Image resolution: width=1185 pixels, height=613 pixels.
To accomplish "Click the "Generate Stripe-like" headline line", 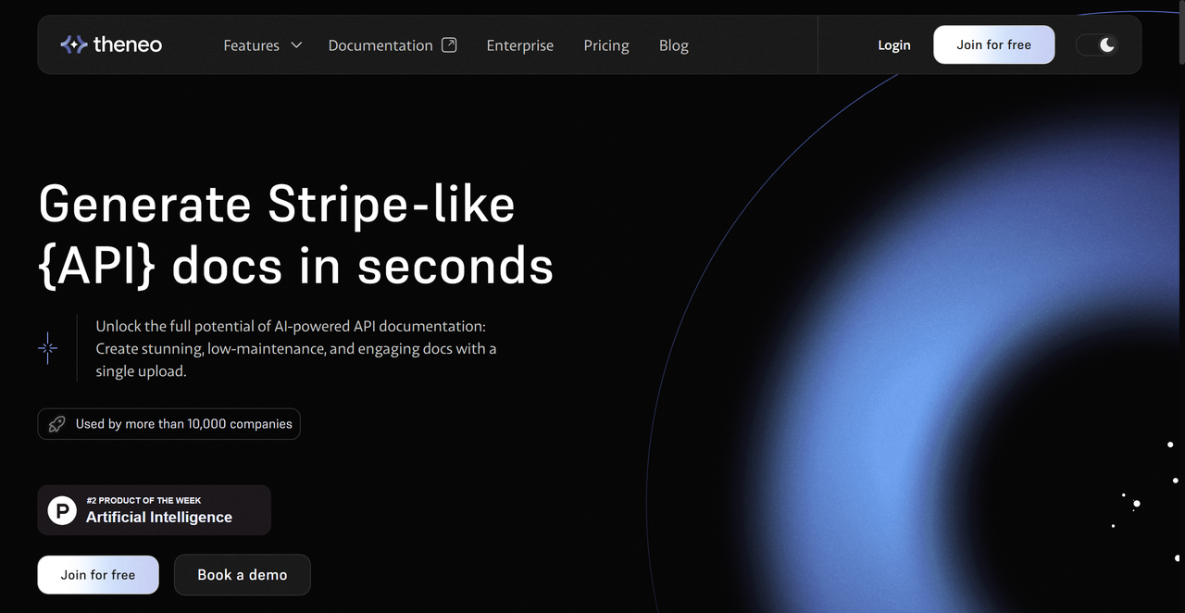I will pyautogui.click(x=277, y=203).
